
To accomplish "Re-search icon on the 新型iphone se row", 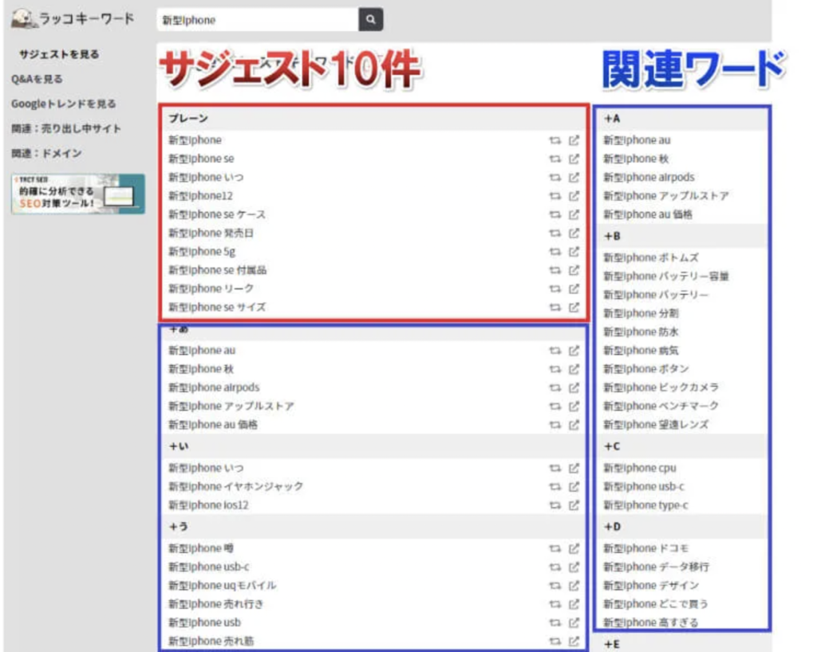I will pyautogui.click(x=555, y=159).
